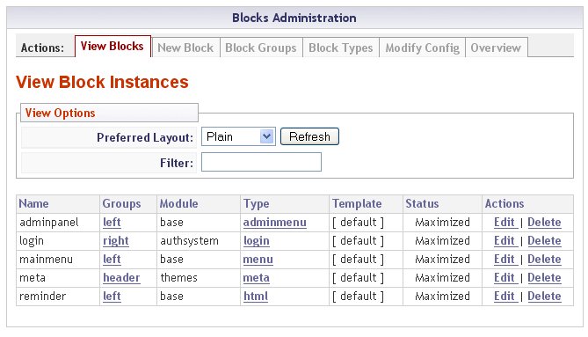Open the right group link for login
Image resolution: width=588 pixels, height=337 pixels.
[116, 241]
